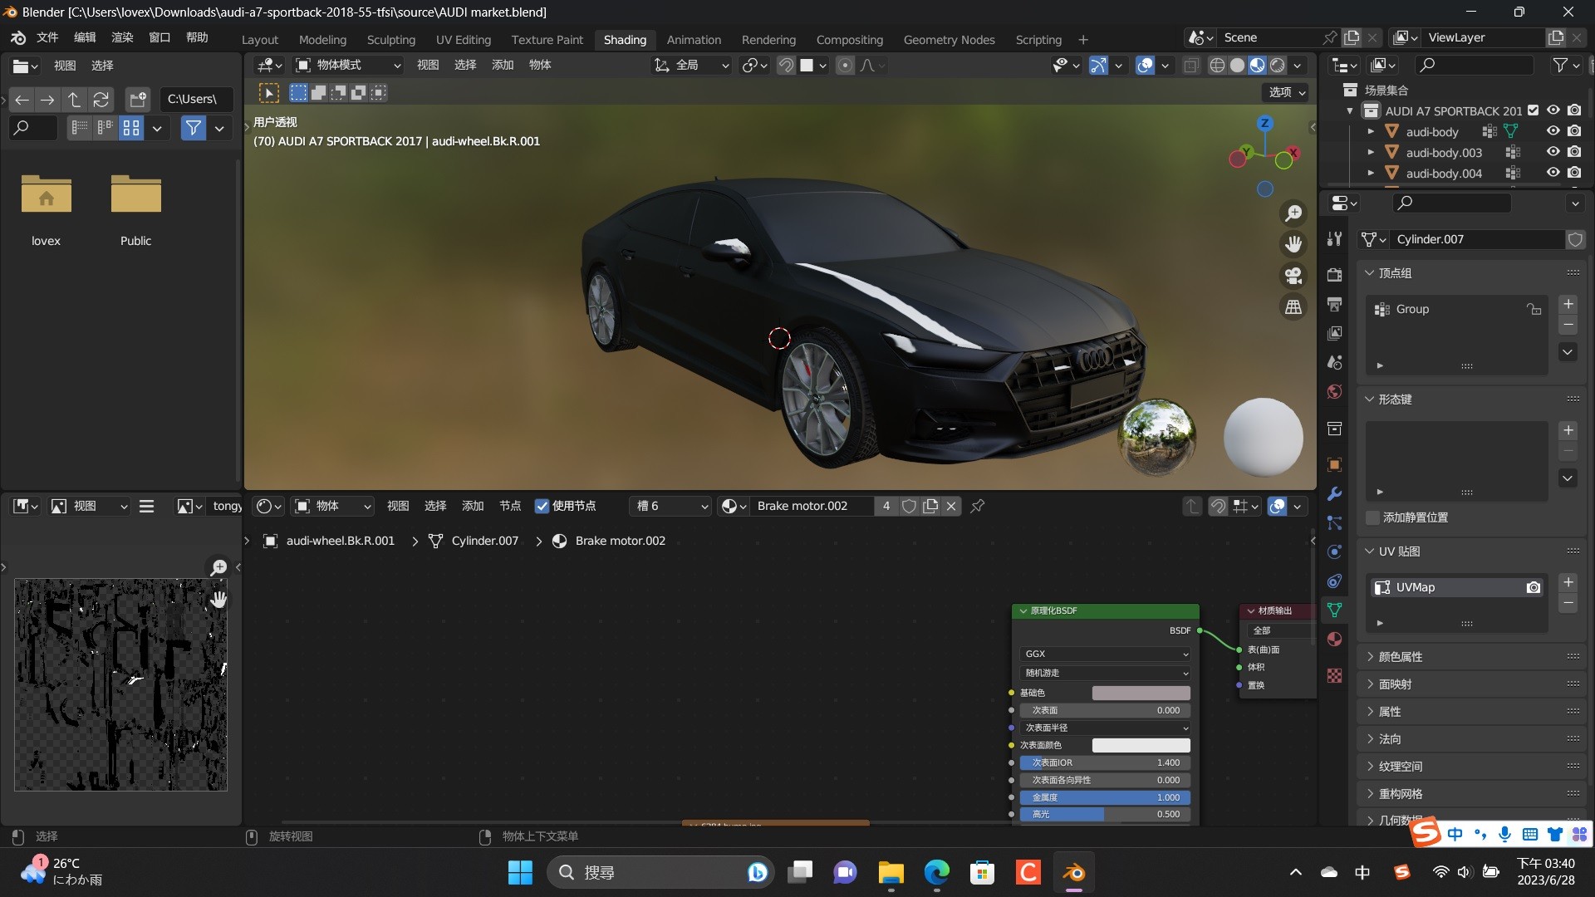Go back in file browser history
This screenshot has height=897, width=1595.
[x=22, y=100]
